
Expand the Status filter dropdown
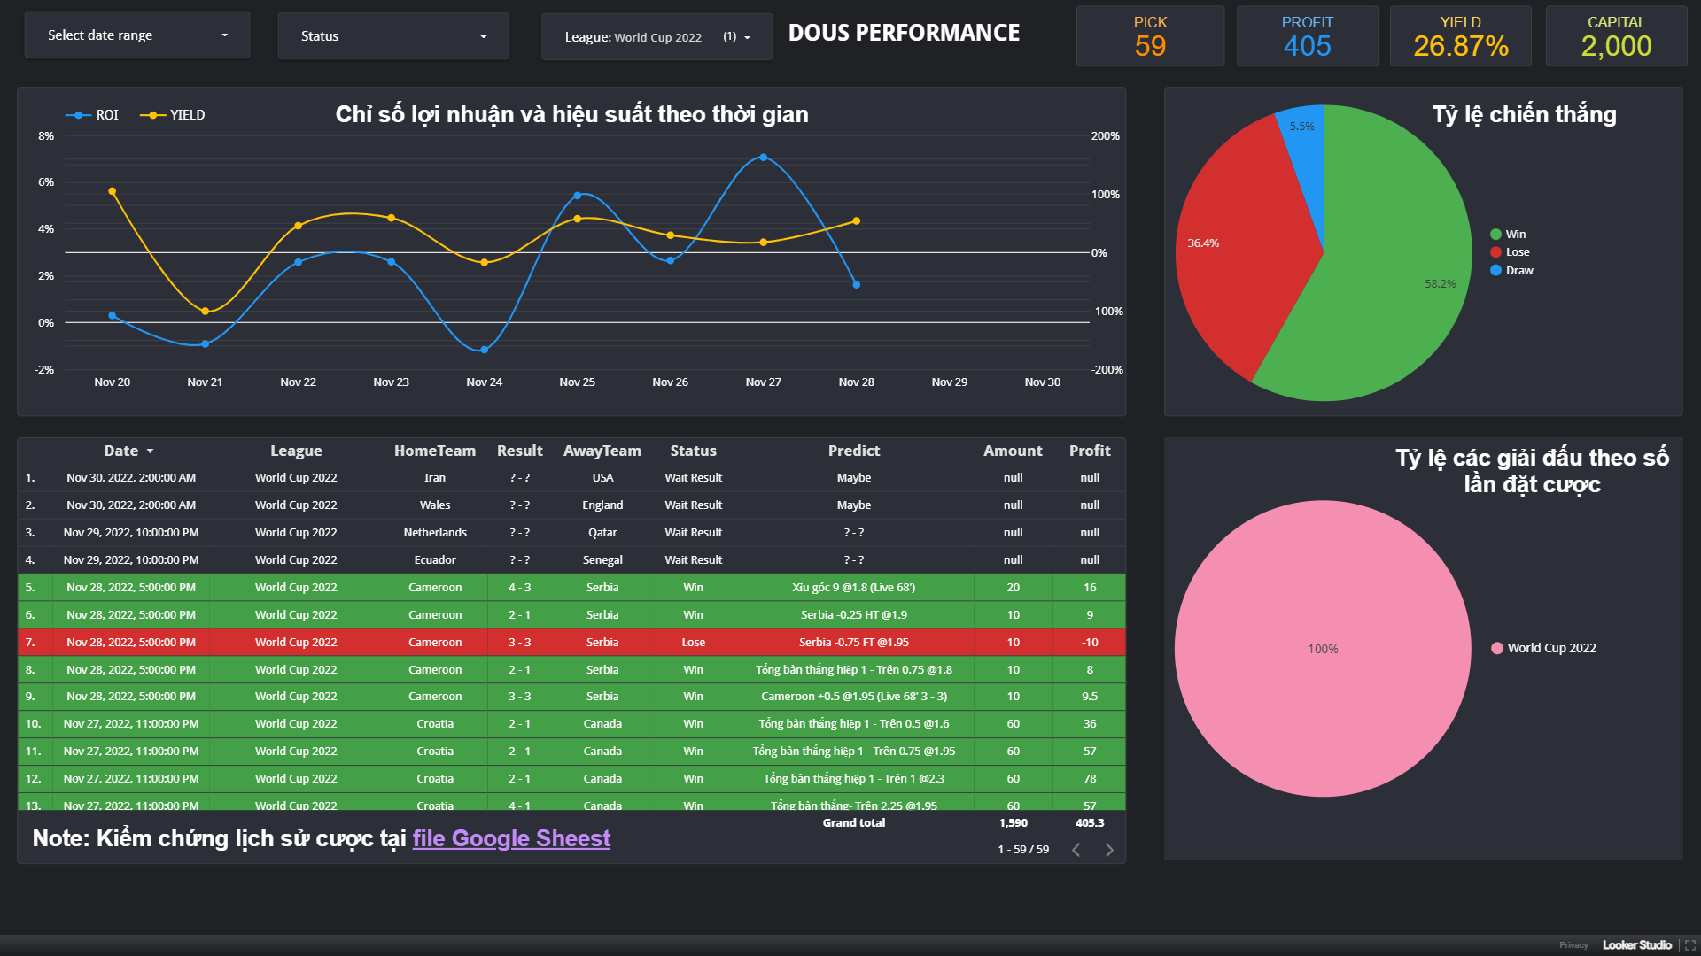pos(393,36)
